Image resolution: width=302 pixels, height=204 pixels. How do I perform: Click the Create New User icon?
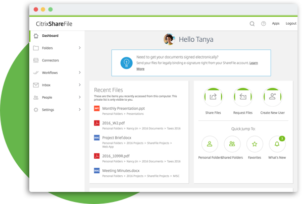[x=272, y=97]
